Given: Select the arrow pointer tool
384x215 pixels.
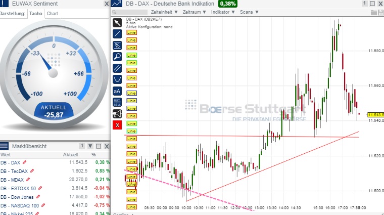Looking at the screenshot, I should pos(117,23).
